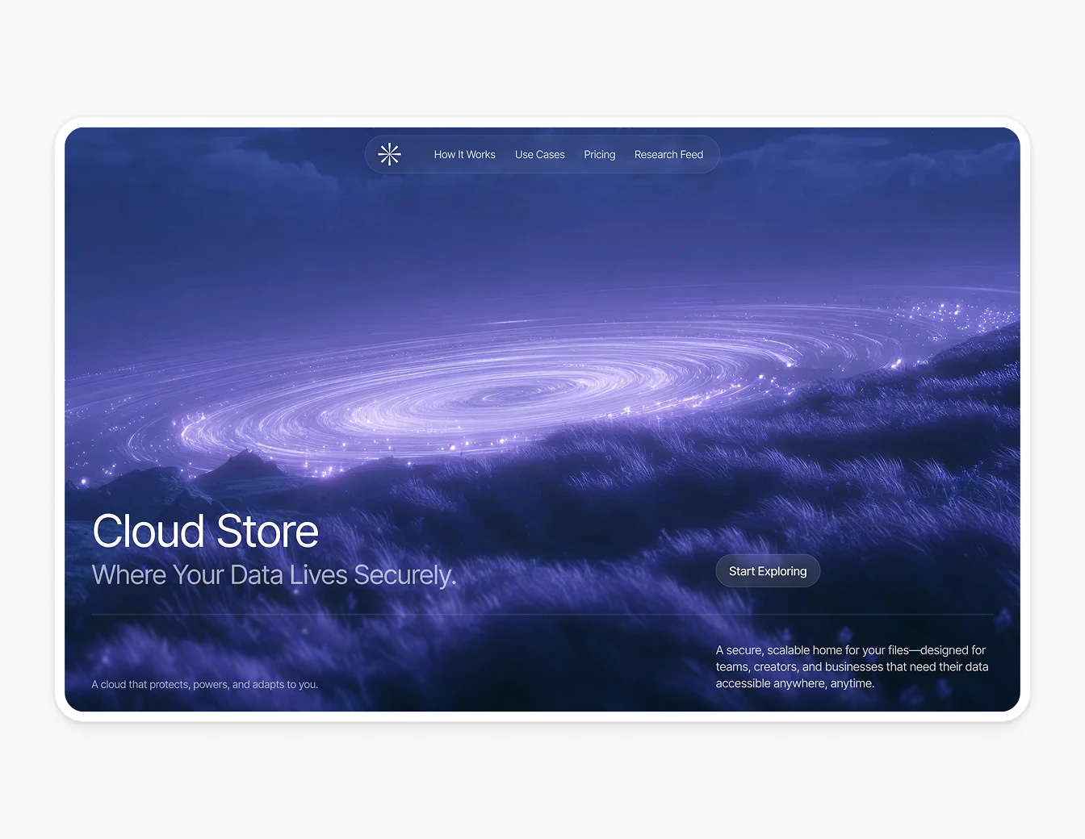Click the Cloud Store headline
Screen dimensions: 1085x839
coord(205,531)
